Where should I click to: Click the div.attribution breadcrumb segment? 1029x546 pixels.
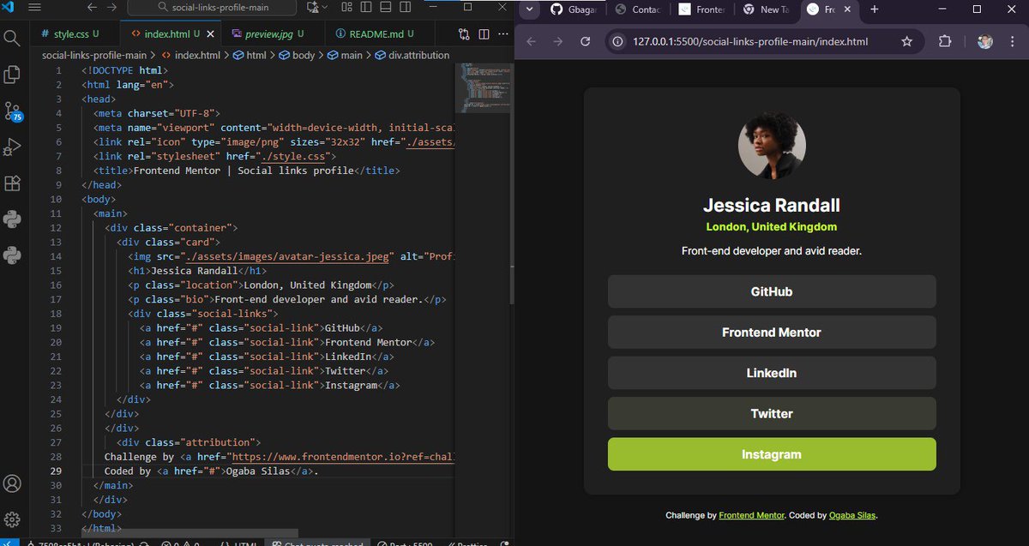click(412, 55)
